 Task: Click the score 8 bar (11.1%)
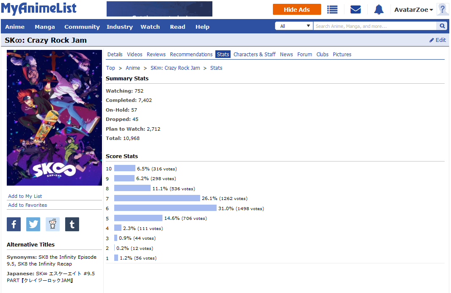click(132, 188)
